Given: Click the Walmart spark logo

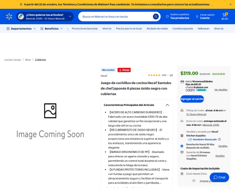Looking at the screenshot, I should pos(9,16).
